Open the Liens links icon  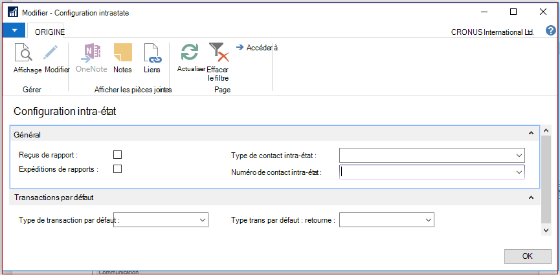coord(152,53)
